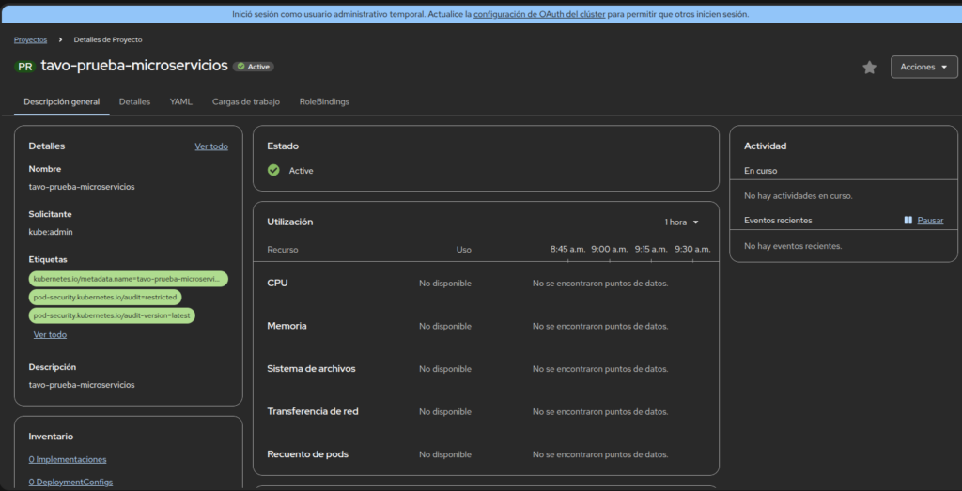Open the RoleBindings tab

pyautogui.click(x=324, y=101)
